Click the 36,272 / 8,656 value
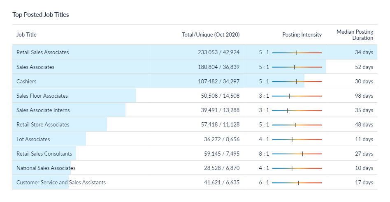This screenshot has width=390, height=202. click(x=222, y=139)
